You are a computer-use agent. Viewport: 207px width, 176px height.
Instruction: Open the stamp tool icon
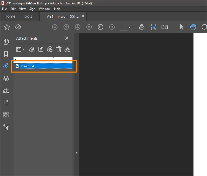point(142,27)
